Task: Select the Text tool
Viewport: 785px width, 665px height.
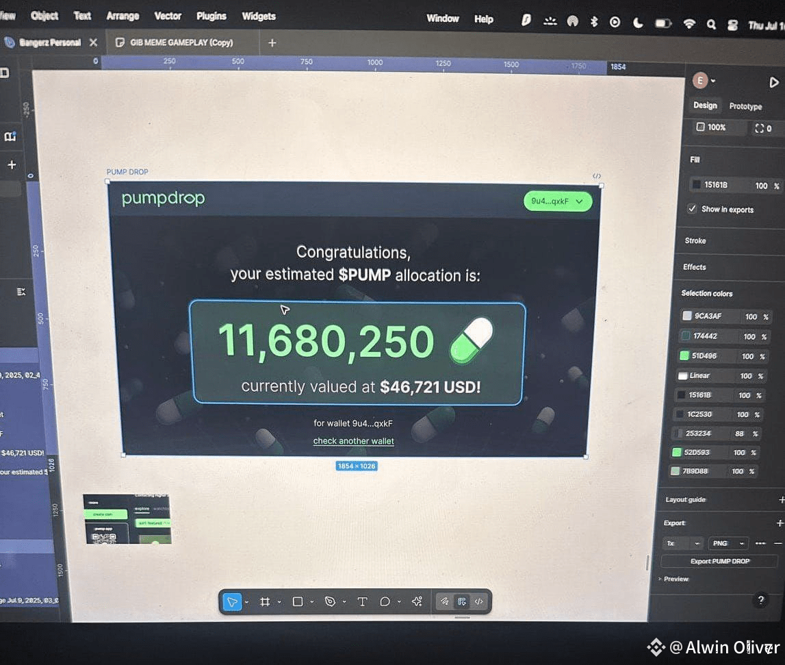Action: (362, 601)
